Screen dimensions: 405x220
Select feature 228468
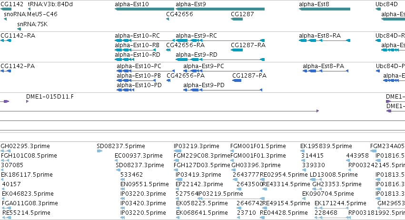pos(332,218)
